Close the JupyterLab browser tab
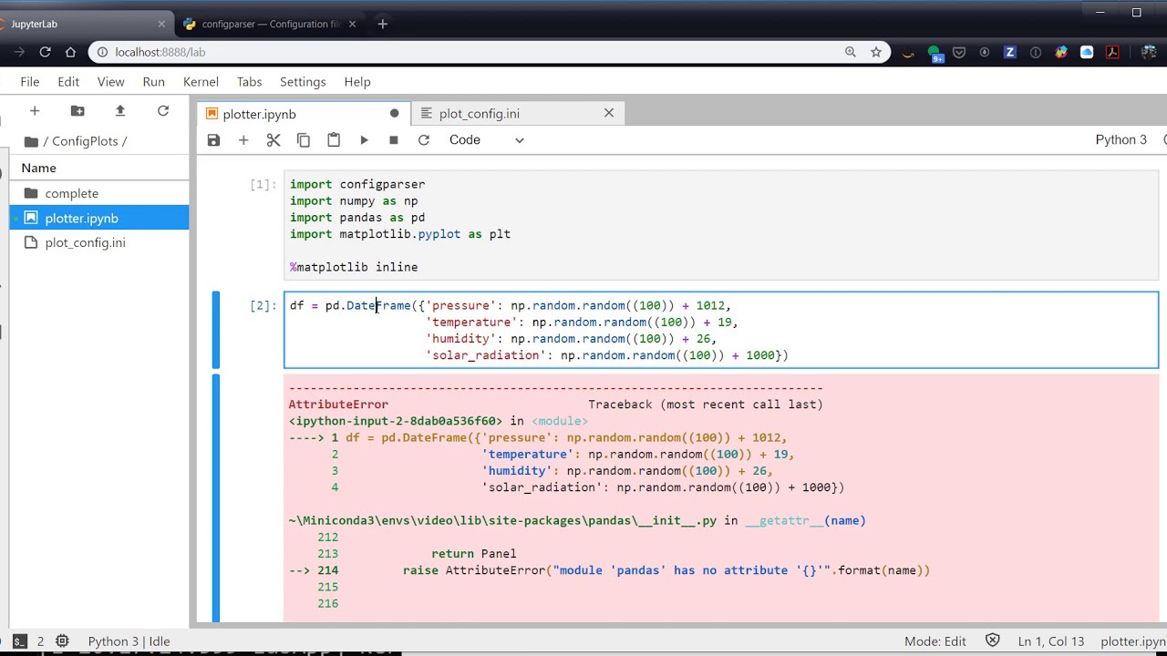Screen dimensions: 1167x656 pyautogui.click(x=161, y=25)
